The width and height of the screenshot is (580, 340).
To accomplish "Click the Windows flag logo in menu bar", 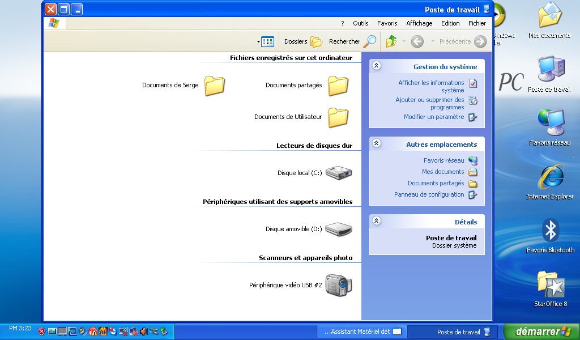I will click(54, 23).
